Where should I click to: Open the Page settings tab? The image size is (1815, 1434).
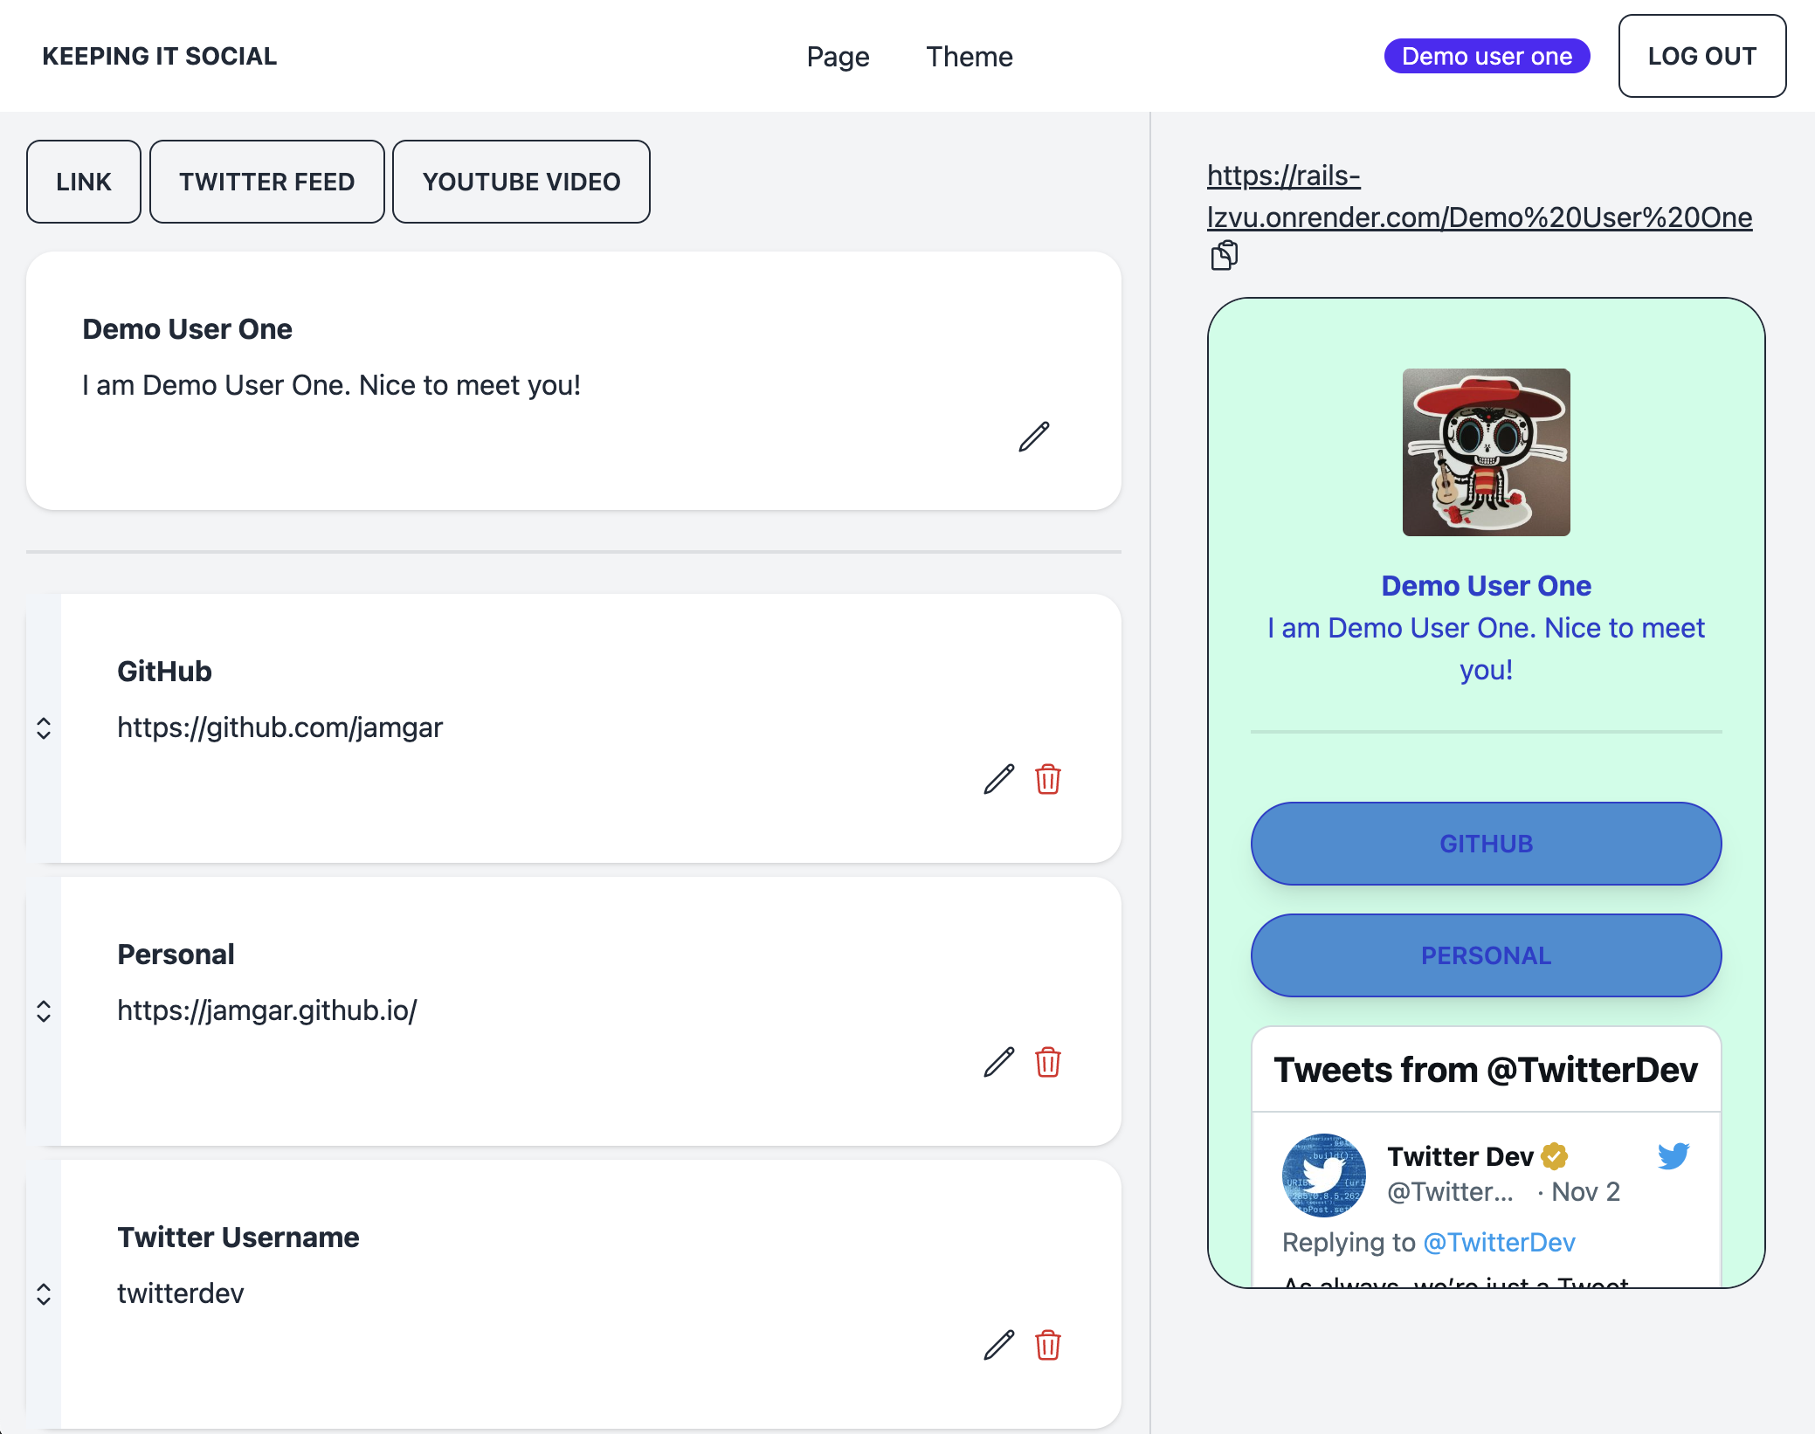pyautogui.click(x=837, y=56)
